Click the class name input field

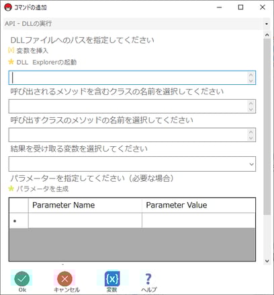(132, 106)
